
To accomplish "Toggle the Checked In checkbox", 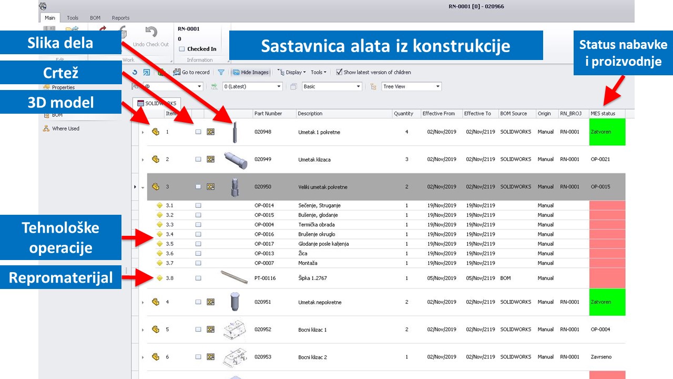I will pyautogui.click(x=181, y=49).
